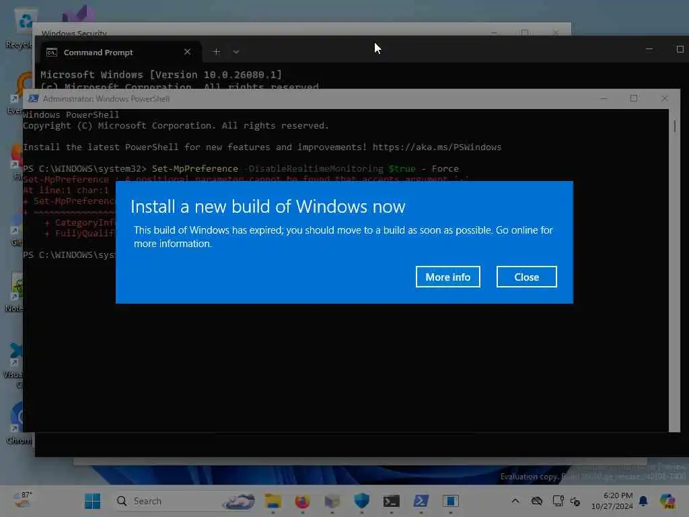Open the Windows Start menu

(92, 501)
